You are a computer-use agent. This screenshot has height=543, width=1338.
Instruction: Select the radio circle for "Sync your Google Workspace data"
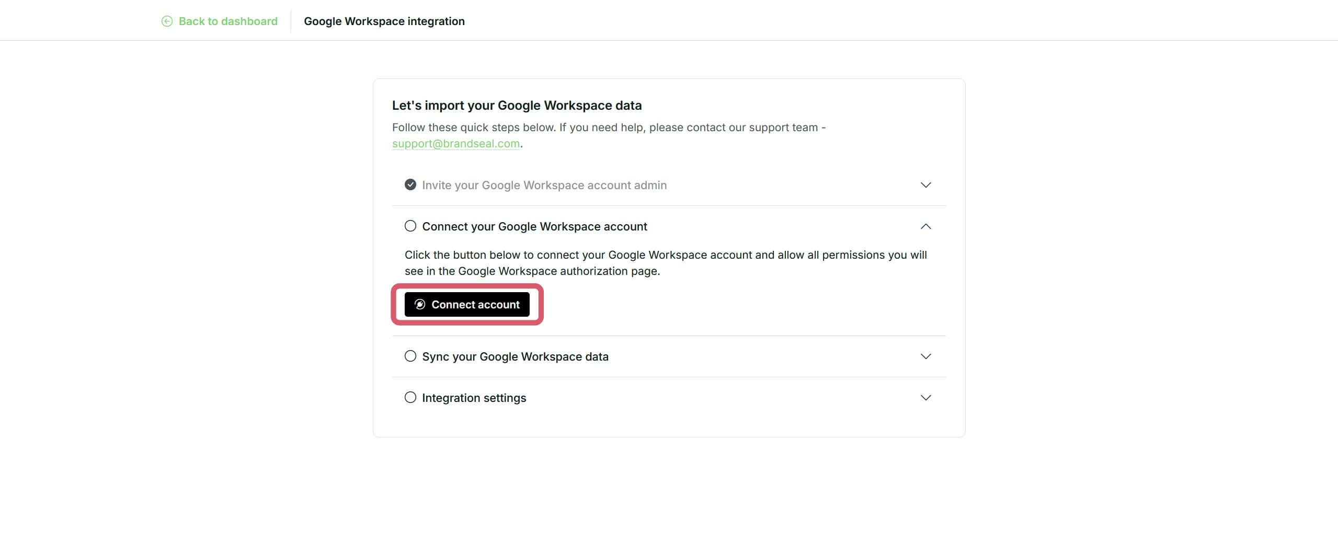coord(410,356)
